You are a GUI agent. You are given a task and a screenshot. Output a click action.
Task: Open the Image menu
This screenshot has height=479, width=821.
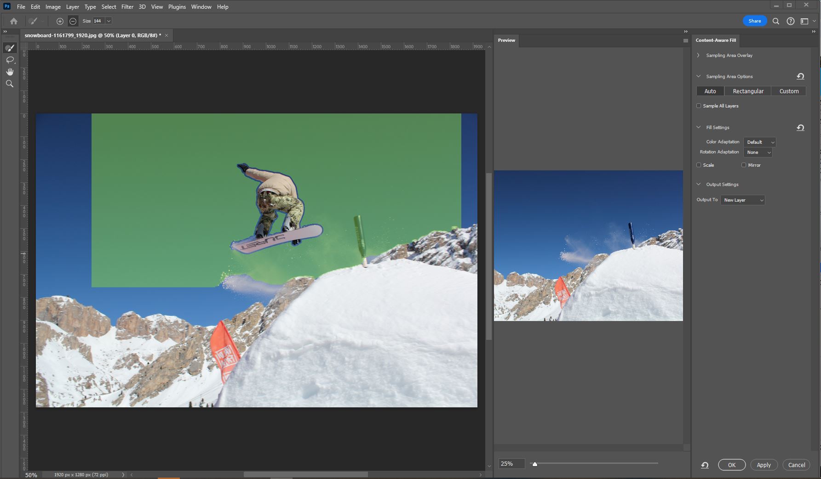(x=53, y=7)
